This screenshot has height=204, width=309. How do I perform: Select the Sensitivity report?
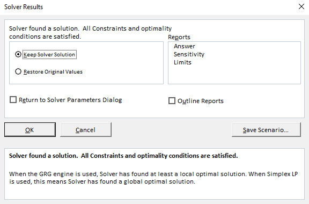[189, 54]
